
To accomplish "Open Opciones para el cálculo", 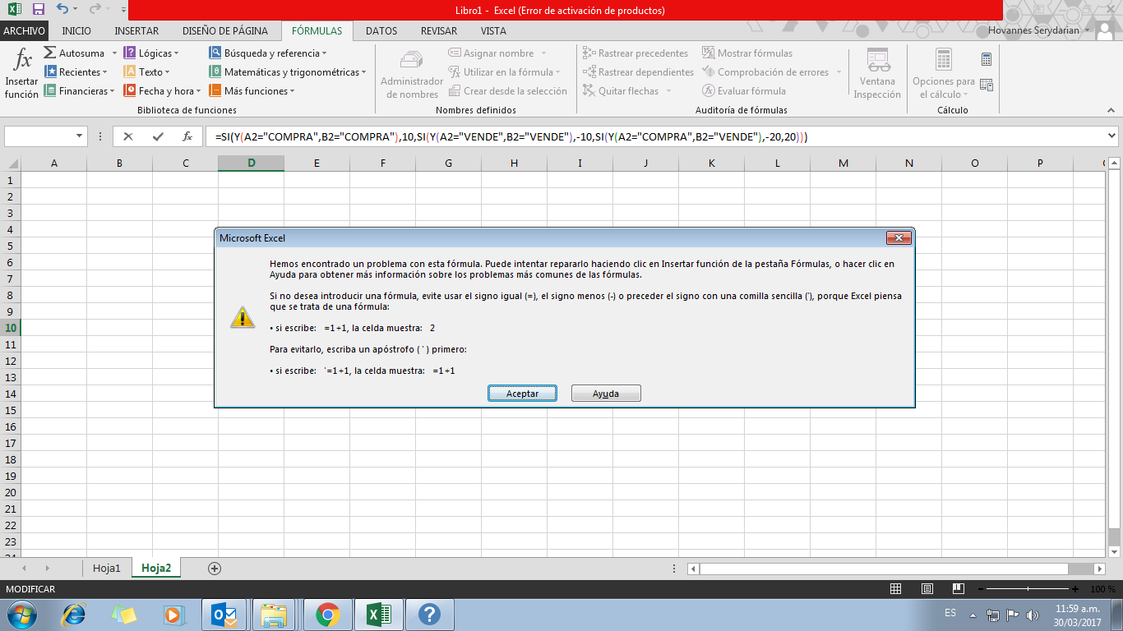I will click(x=943, y=74).
